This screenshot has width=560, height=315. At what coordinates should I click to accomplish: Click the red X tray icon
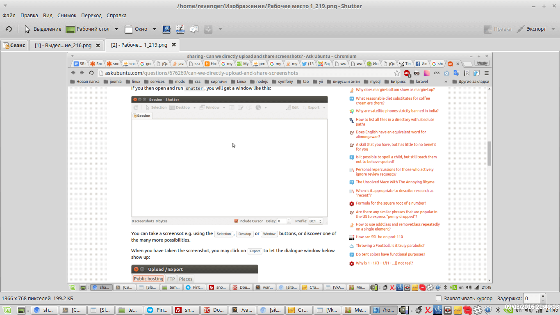pos(428,310)
